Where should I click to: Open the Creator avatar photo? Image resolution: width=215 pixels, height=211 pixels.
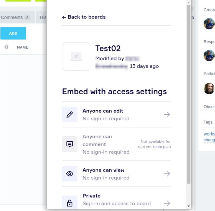[209, 24]
